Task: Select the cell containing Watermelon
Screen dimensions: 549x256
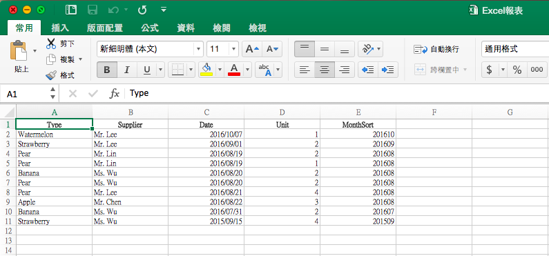Action: click(x=55, y=135)
